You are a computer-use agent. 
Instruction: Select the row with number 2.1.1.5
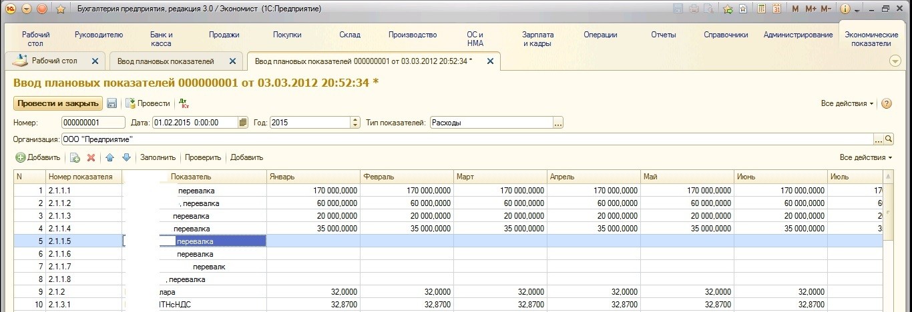(x=448, y=241)
